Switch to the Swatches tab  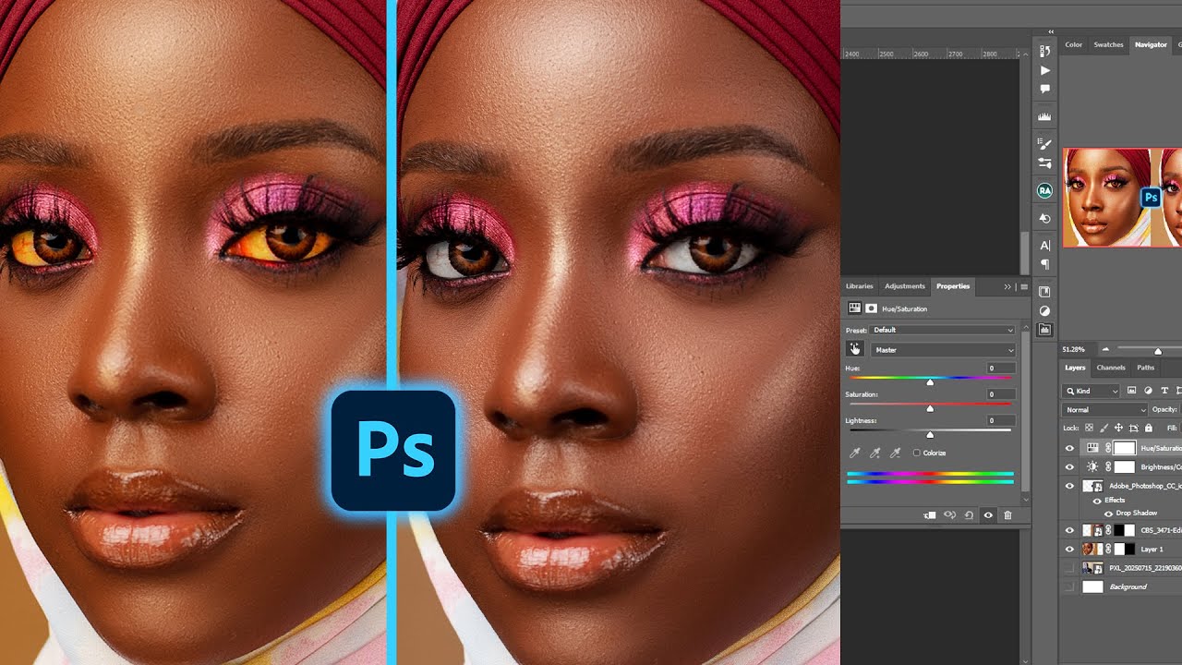point(1108,44)
